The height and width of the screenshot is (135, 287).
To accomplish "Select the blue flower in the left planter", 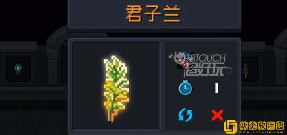I will (x=18, y=69).
